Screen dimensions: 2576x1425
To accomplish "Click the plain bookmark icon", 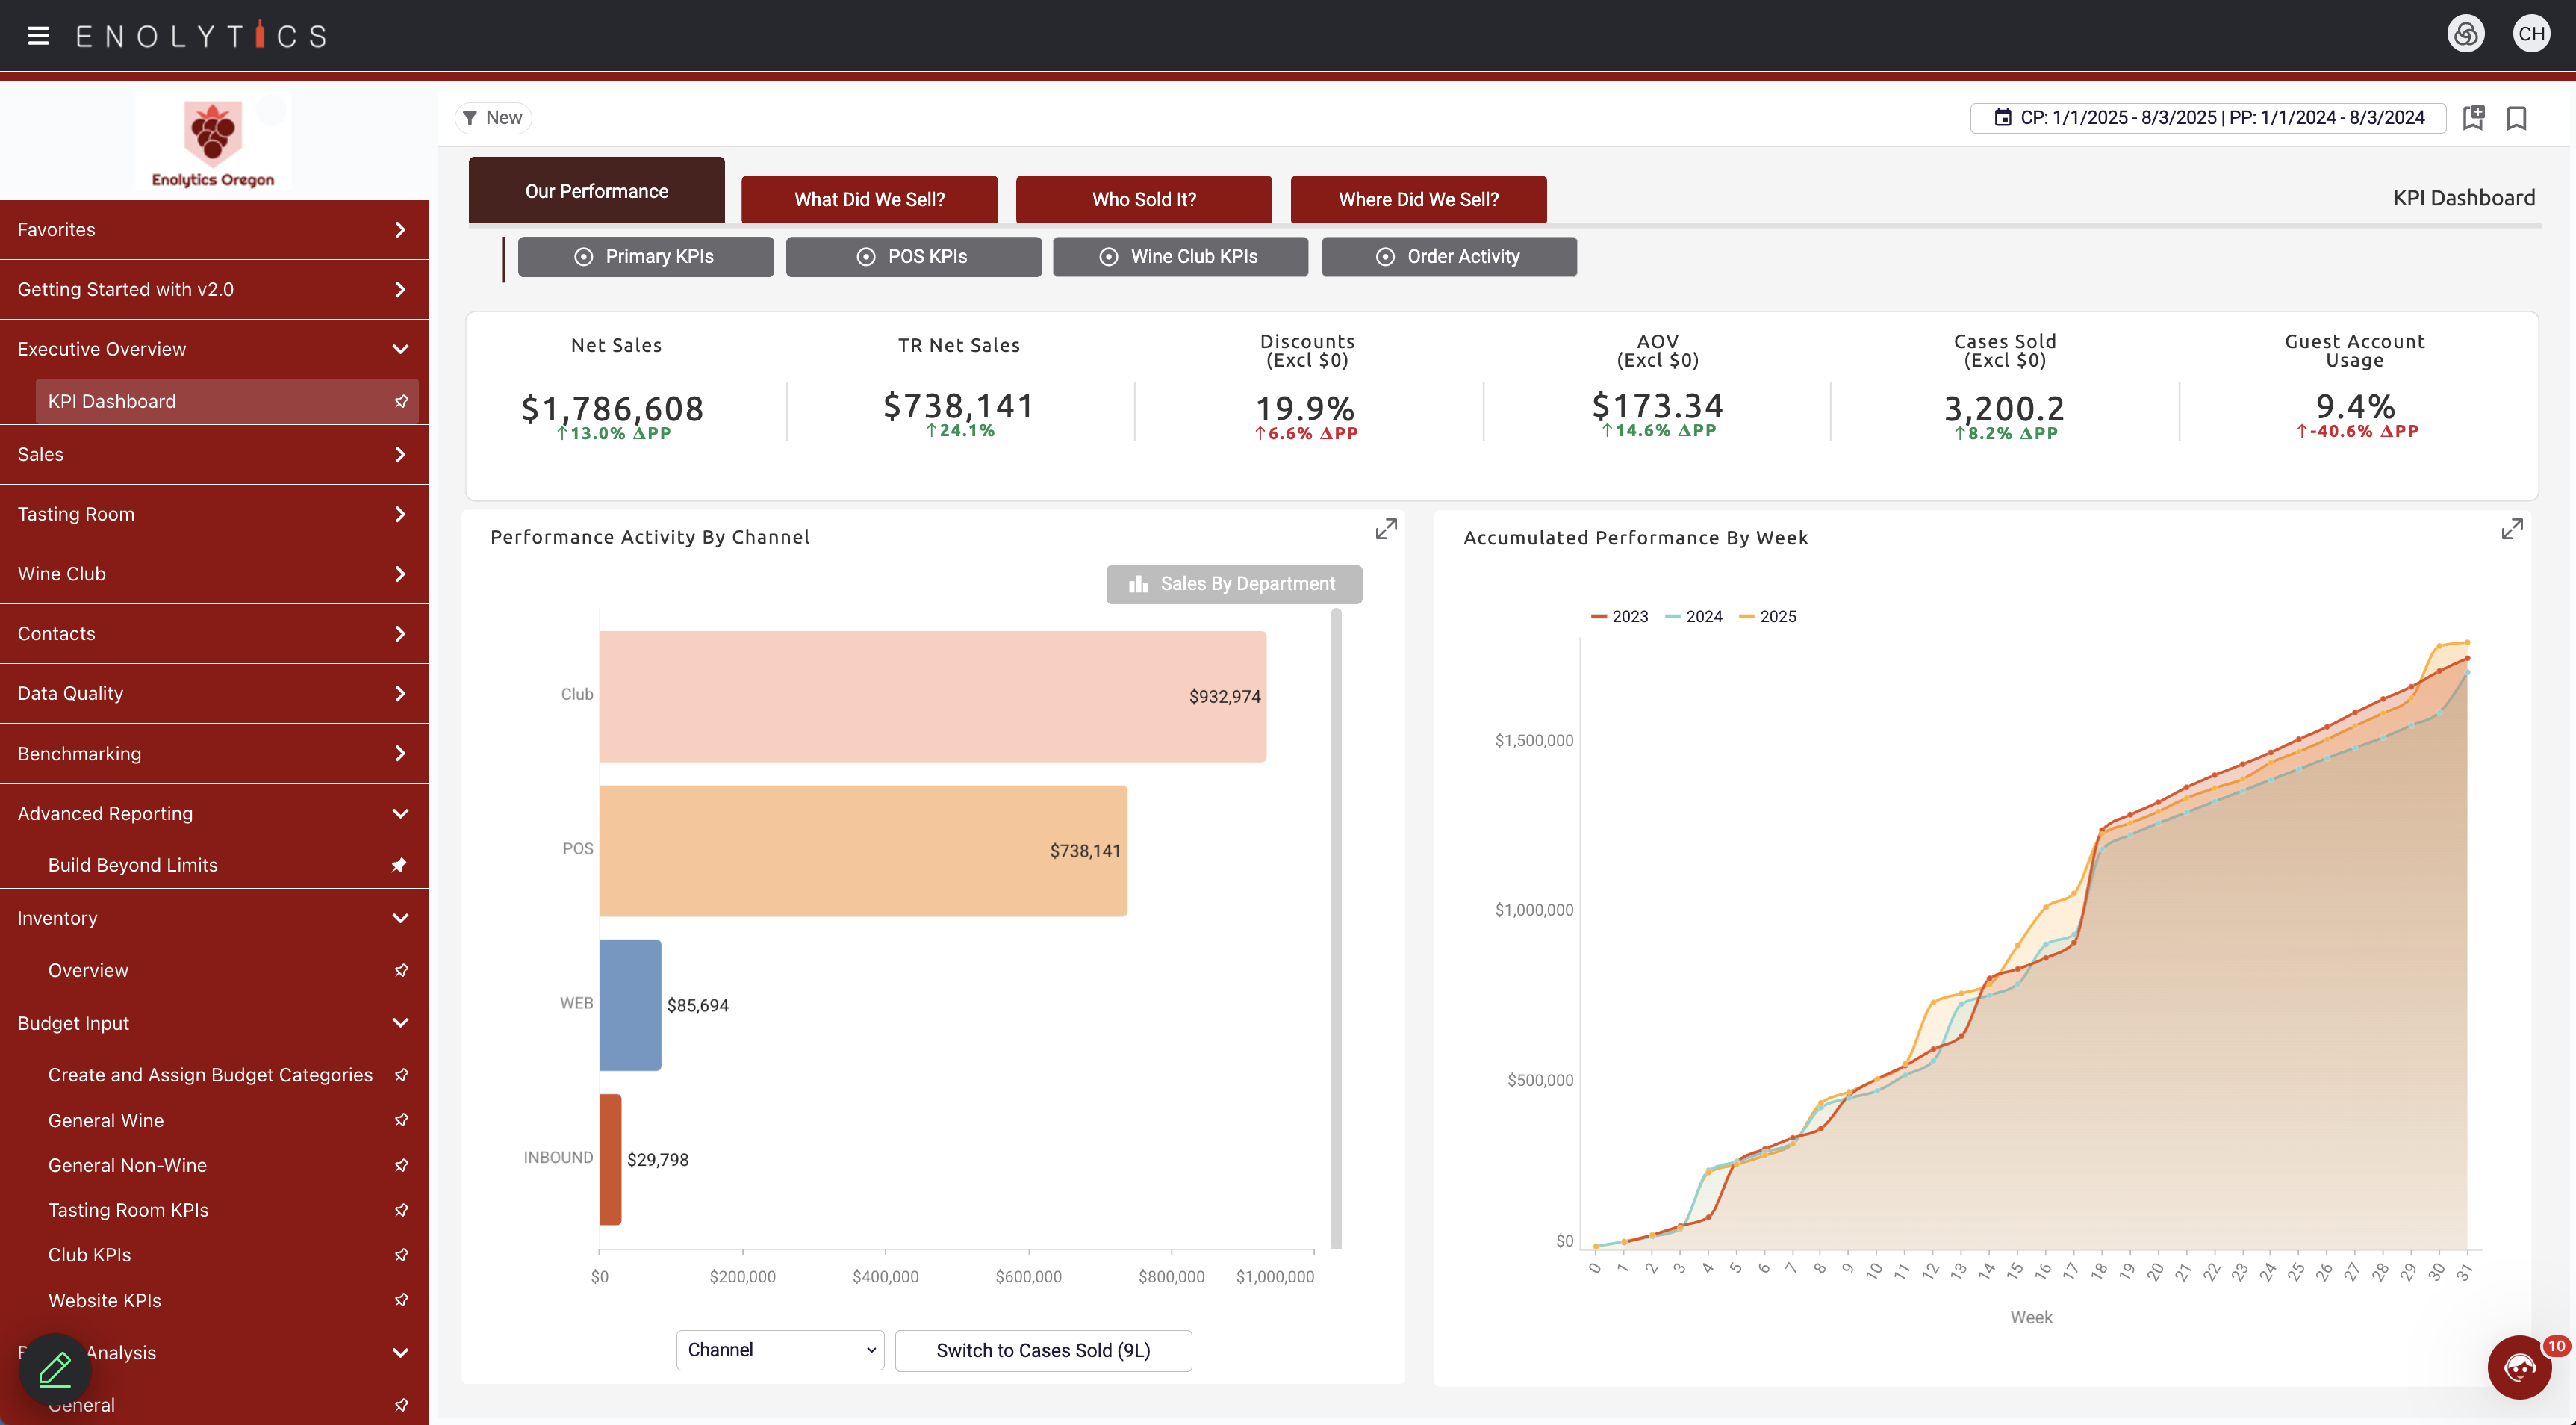I will click(x=2517, y=118).
